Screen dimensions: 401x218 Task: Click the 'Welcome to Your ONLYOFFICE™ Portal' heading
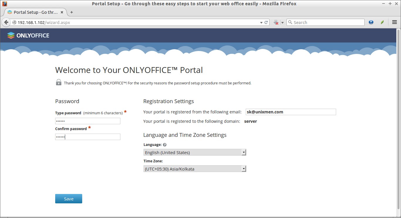point(129,70)
